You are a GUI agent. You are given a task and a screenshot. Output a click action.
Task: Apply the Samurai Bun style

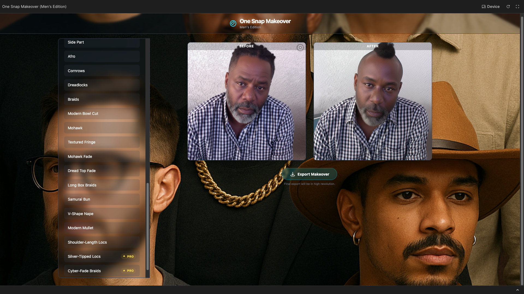pyautogui.click(x=102, y=199)
